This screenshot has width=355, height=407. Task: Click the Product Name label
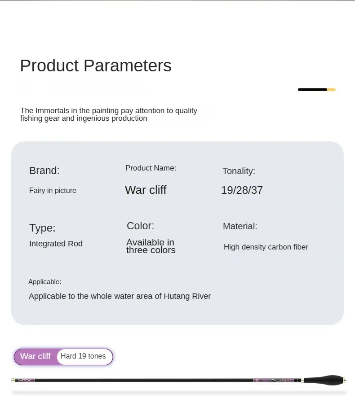coord(151,168)
